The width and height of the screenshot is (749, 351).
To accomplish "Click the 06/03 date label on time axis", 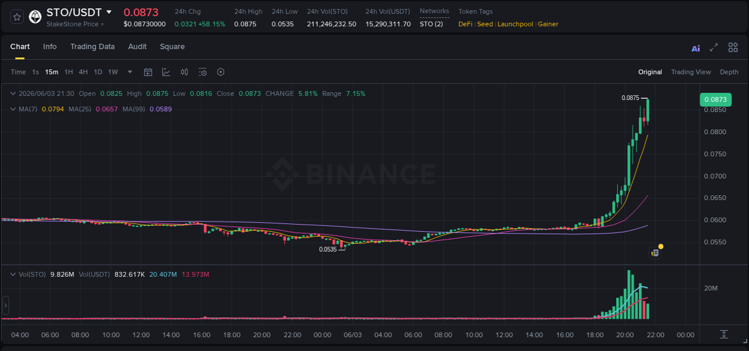I will coord(352,335).
